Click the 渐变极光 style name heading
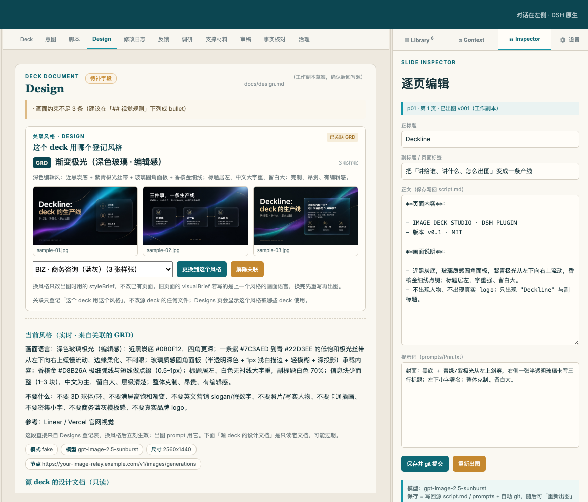The width and height of the screenshot is (588, 502). (108, 162)
